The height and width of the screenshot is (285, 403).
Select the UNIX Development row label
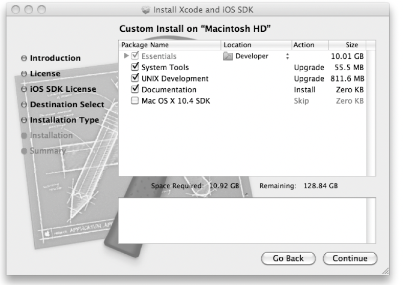[x=175, y=78]
